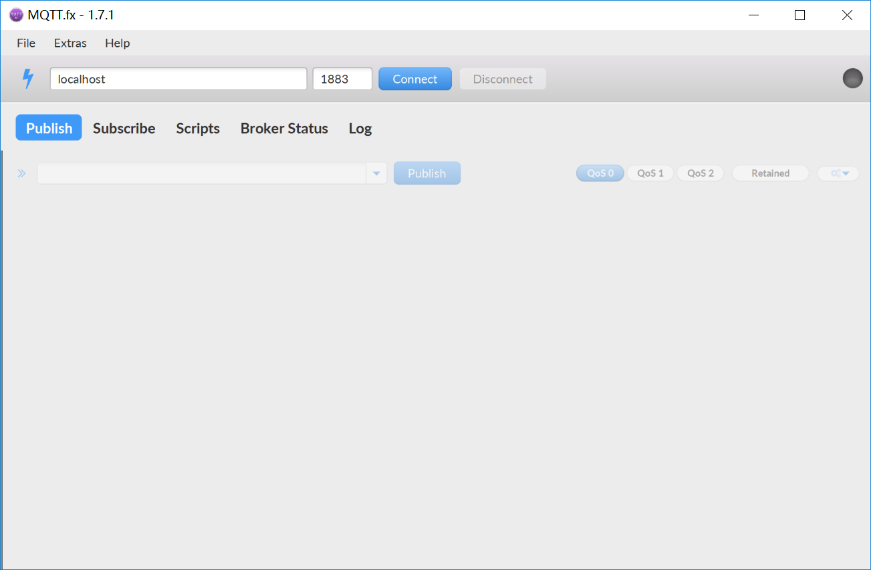Maximize the MQTT.fx window
Image resolution: width=871 pixels, height=570 pixels.
[799, 15]
